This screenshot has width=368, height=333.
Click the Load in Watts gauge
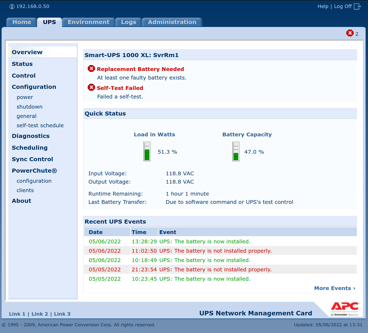(x=147, y=152)
